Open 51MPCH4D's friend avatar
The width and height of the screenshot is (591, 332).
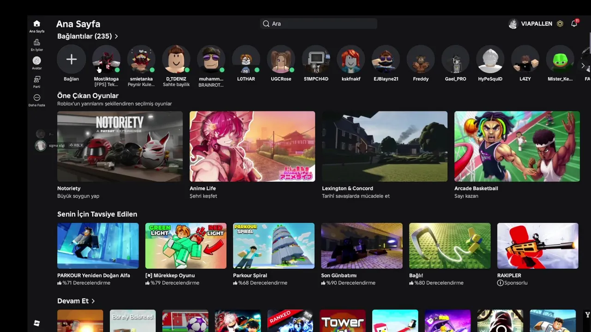point(316,59)
